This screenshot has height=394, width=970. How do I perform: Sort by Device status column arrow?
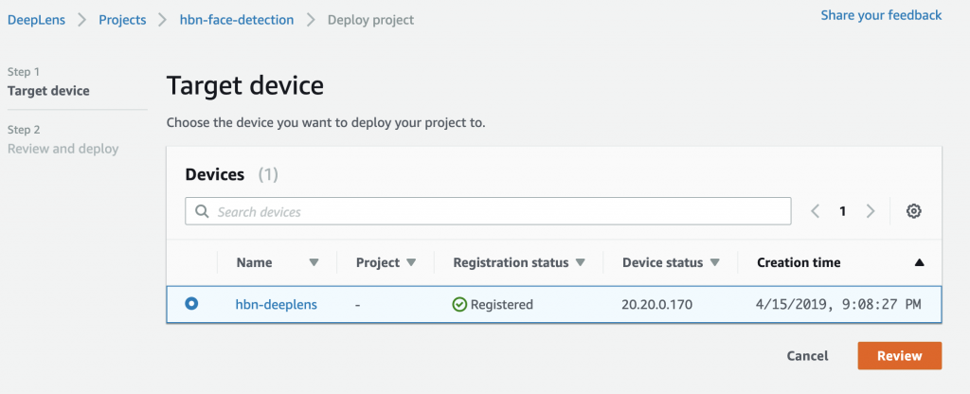pyautogui.click(x=714, y=263)
